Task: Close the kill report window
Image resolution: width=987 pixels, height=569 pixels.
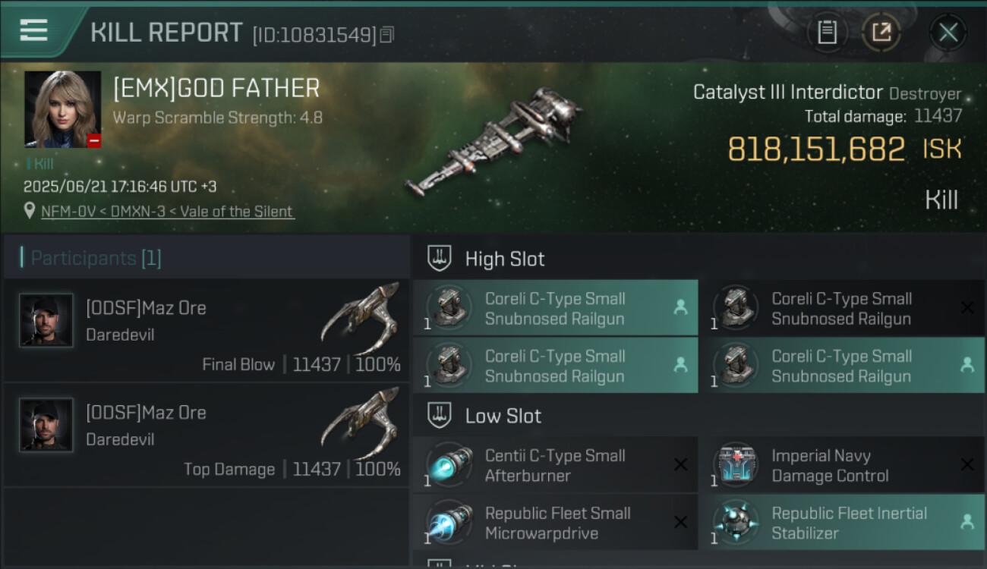Action: pos(948,33)
